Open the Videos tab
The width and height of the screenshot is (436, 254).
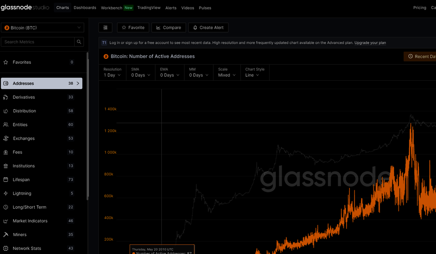pos(188,8)
